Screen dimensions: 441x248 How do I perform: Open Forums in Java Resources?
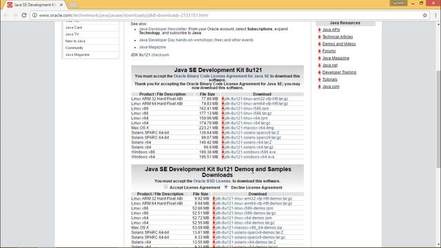pos(329,51)
